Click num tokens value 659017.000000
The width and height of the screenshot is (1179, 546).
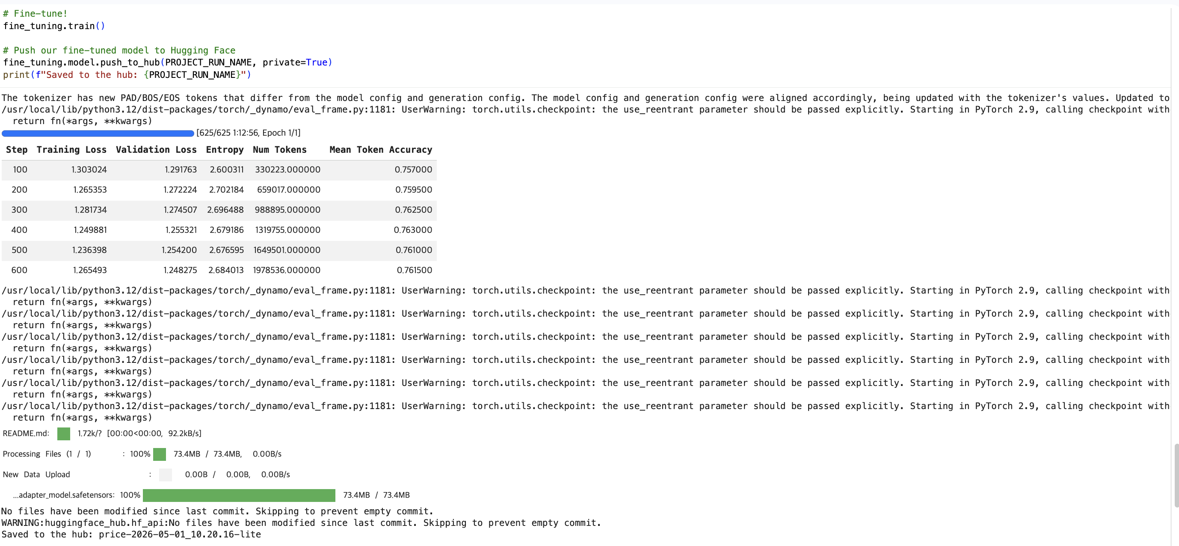pyautogui.click(x=288, y=190)
